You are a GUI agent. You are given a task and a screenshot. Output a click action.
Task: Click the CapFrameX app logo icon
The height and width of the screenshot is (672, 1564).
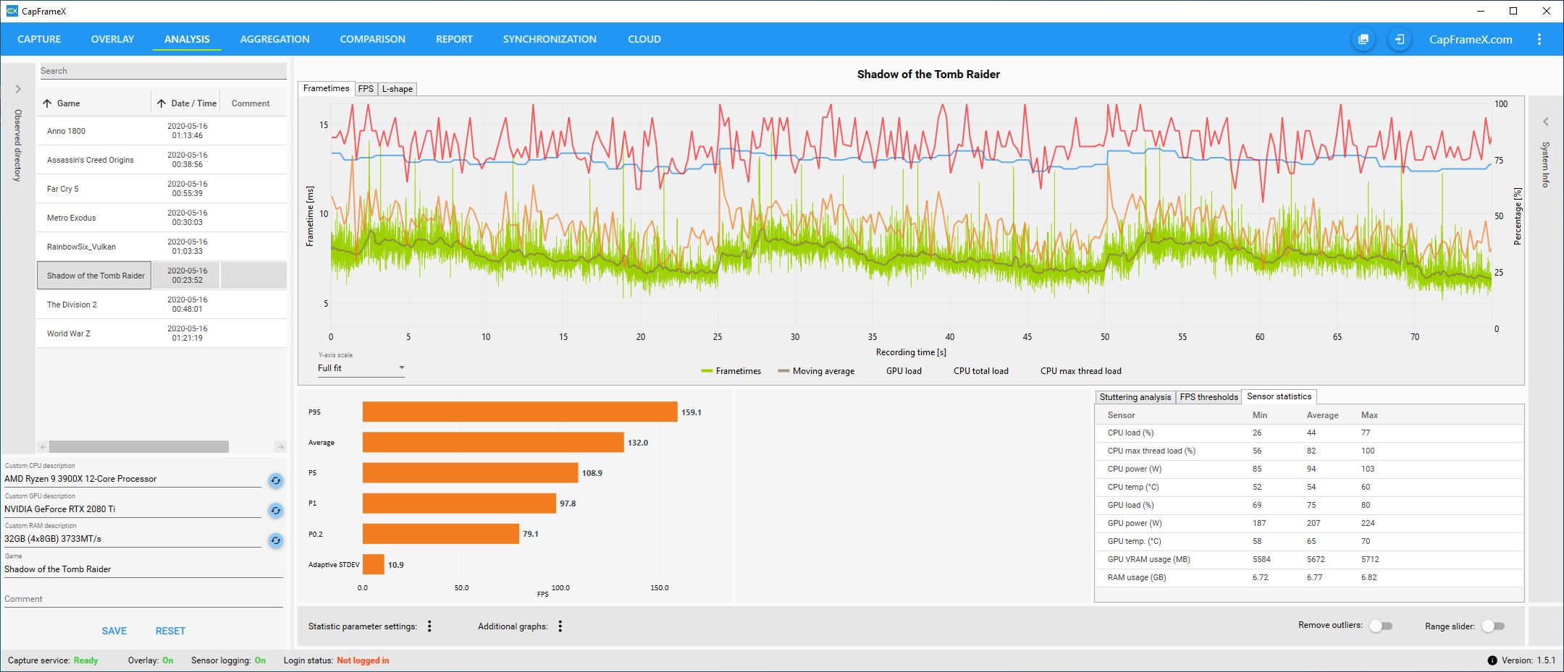click(12, 11)
